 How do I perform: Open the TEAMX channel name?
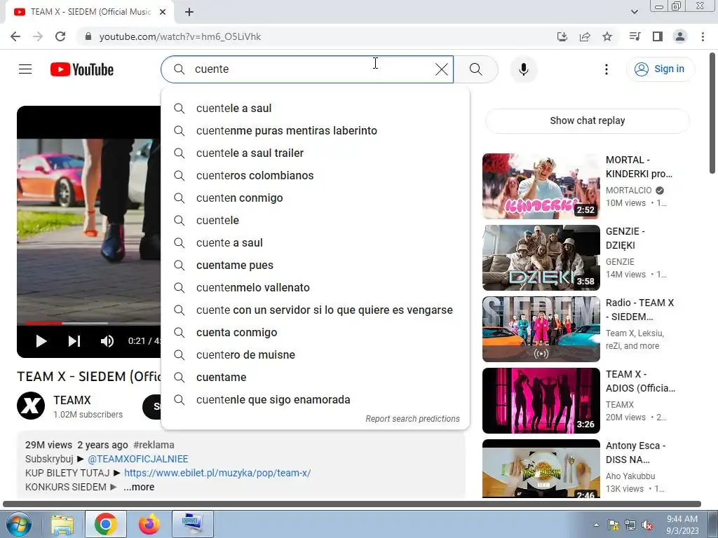(72, 400)
